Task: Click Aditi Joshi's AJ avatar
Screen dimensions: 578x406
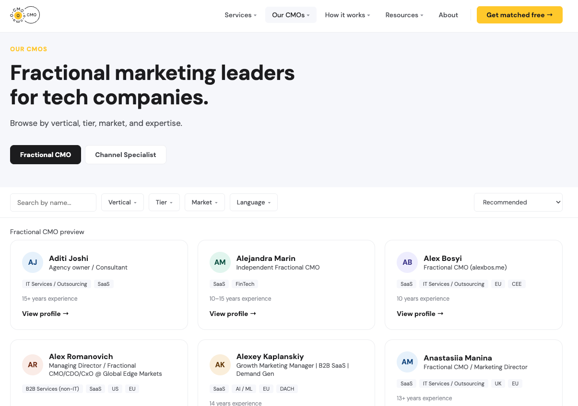Action: coord(33,262)
